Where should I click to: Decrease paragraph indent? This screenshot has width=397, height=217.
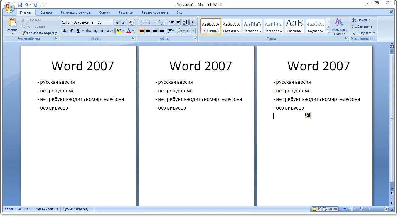(171, 22)
